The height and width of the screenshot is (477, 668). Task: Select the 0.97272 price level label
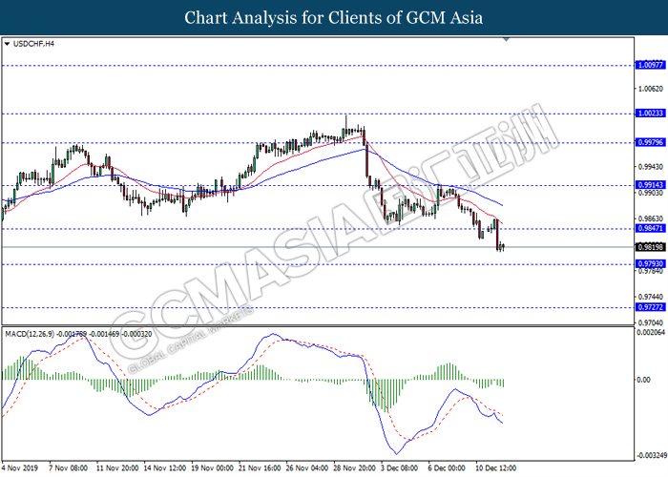pyautogui.click(x=650, y=307)
